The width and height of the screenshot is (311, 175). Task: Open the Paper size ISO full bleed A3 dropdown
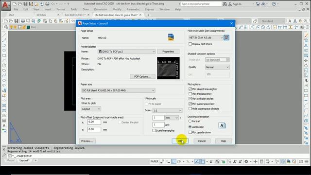[x=118, y=90]
